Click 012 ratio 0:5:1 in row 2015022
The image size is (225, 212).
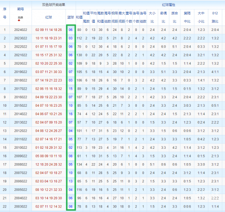[x=215, y=105]
